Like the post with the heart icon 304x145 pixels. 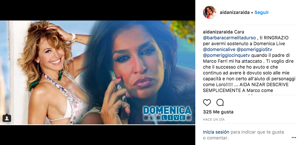click(207, 102)
